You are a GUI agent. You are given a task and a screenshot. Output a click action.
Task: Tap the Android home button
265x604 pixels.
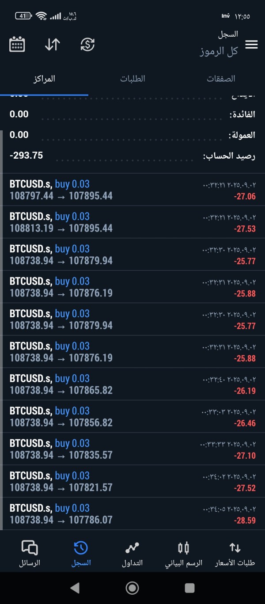pyautogui.click(x=132, y=588)
